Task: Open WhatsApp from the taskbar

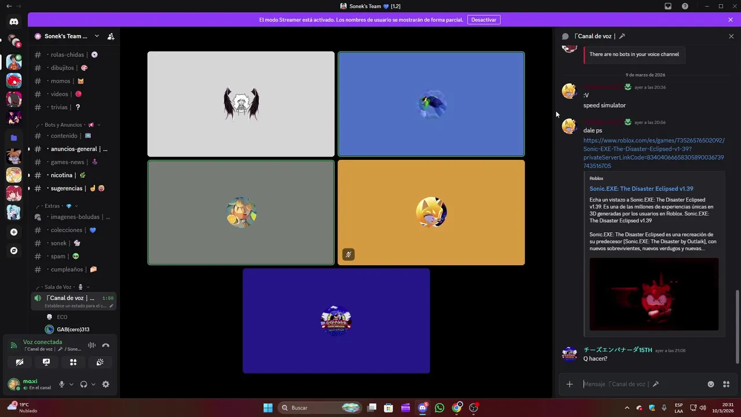Action: coord(439,408)
